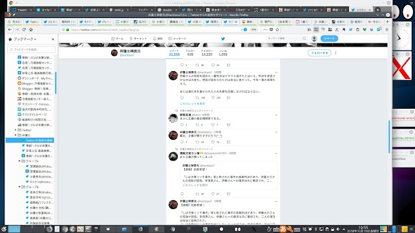Open the Firefox home page icon
The height and width of the screenshot is (233, 415).
pyautogui.click(x=31, y=30)
